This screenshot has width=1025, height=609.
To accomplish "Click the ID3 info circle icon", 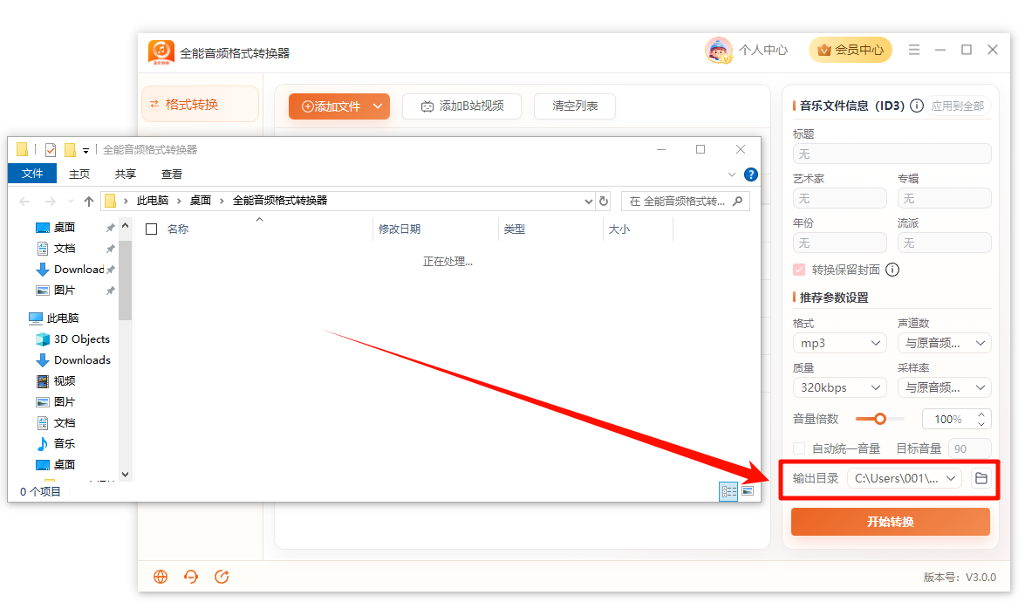I will pyautogui.click(x=917, y=106).
